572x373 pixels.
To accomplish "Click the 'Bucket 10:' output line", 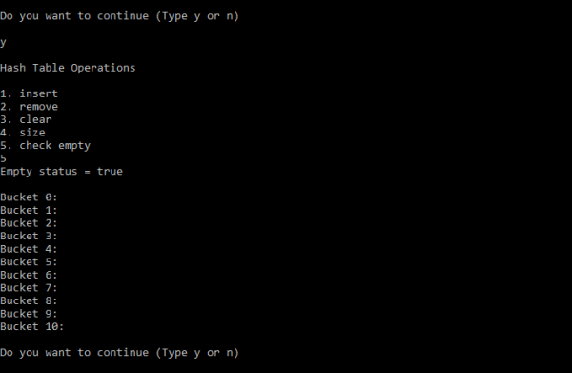I will point(32,326).
